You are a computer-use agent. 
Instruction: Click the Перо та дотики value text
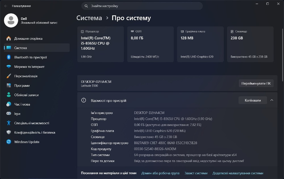(189, 161)
